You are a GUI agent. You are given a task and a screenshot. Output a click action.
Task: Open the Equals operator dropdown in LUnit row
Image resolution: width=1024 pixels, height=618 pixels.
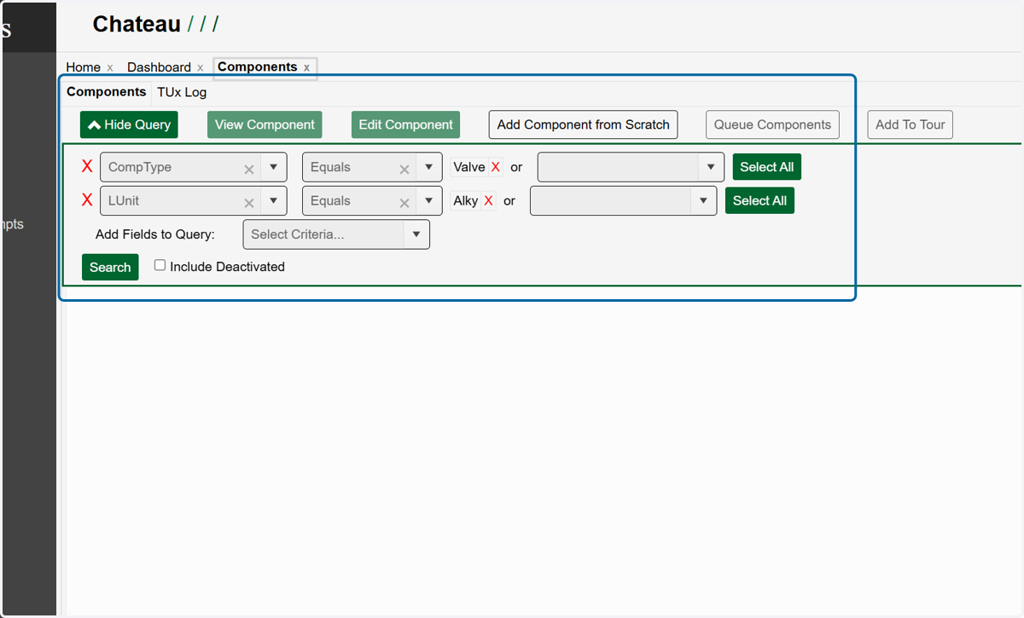428,201
